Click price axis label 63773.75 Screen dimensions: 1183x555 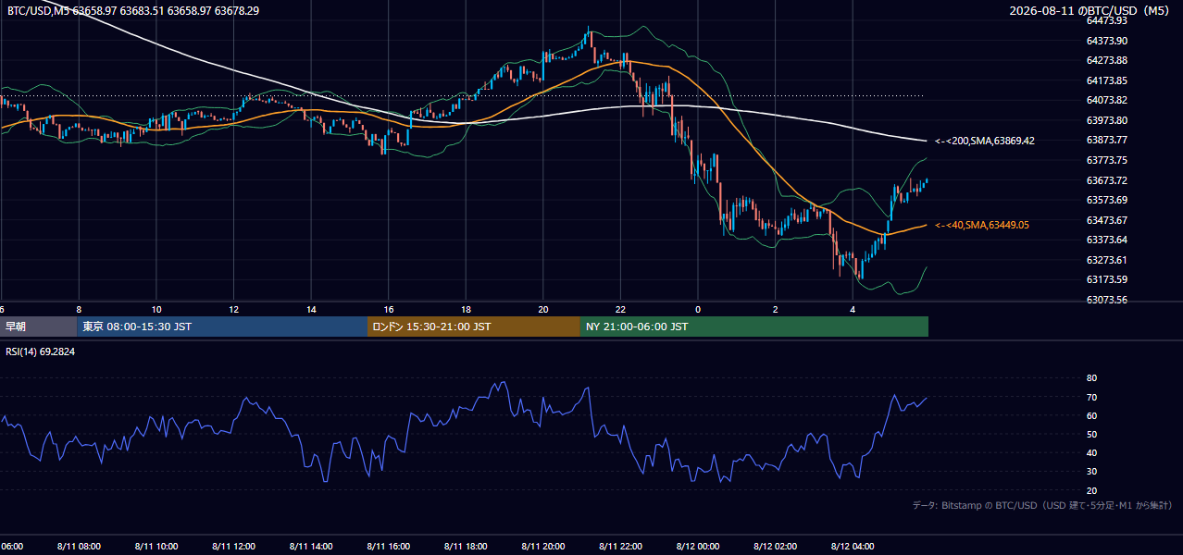pyautogui.click(x=1106, y=160)
